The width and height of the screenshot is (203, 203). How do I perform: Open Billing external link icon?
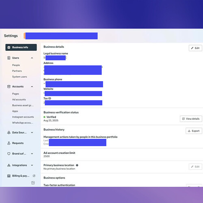(34, 176)
